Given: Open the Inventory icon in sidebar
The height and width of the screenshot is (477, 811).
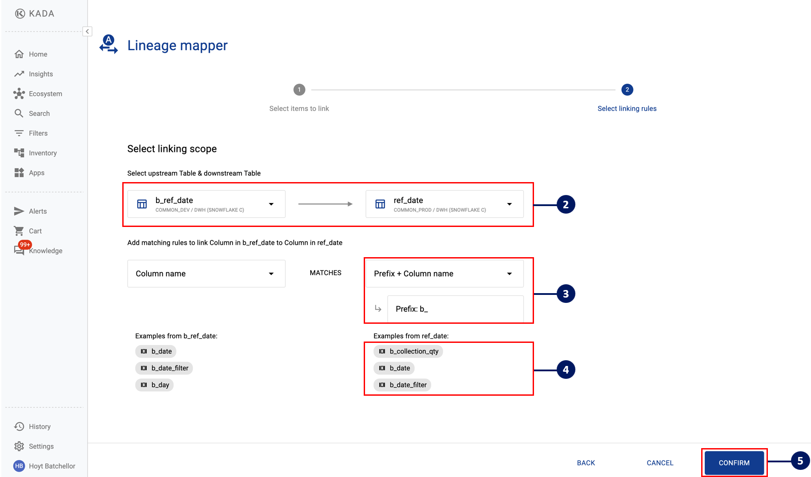Looking at the screenshot, I should click(19, 153).
